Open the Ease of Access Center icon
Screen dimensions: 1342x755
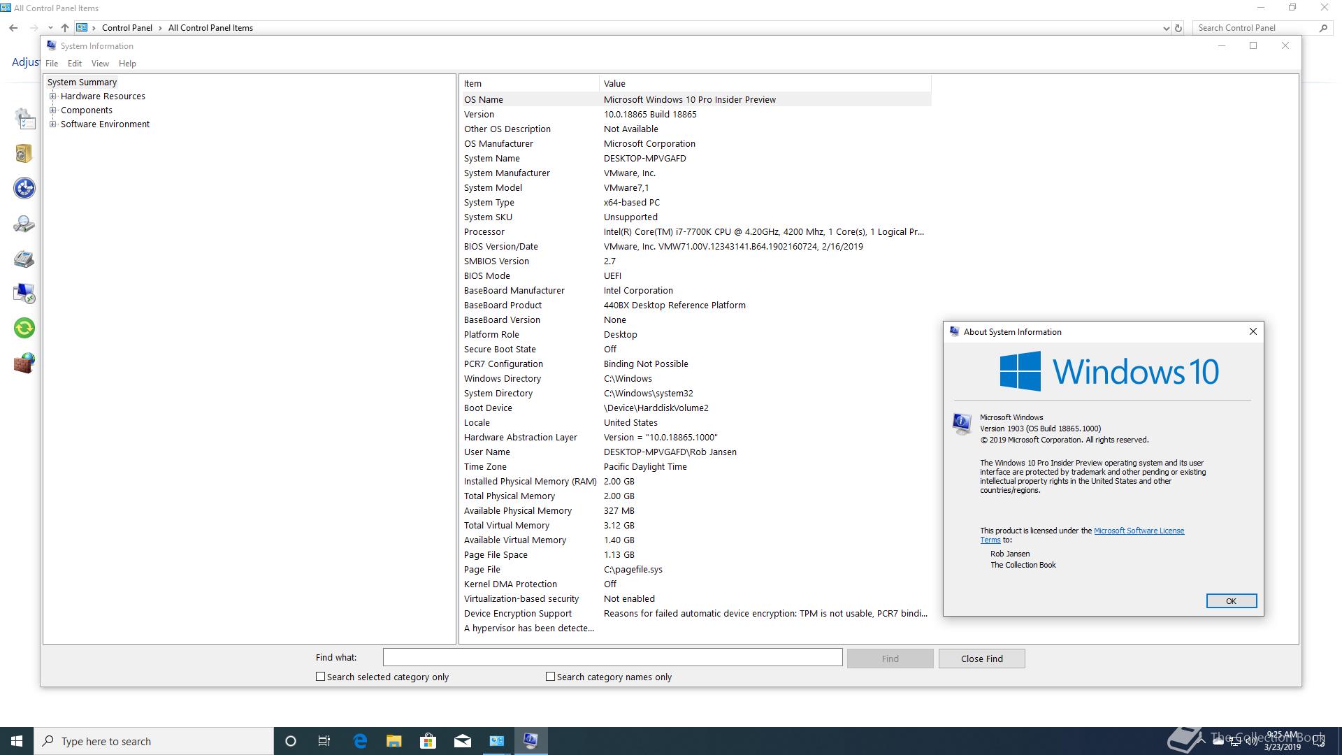pyautogui.click(x=24, y=188)
